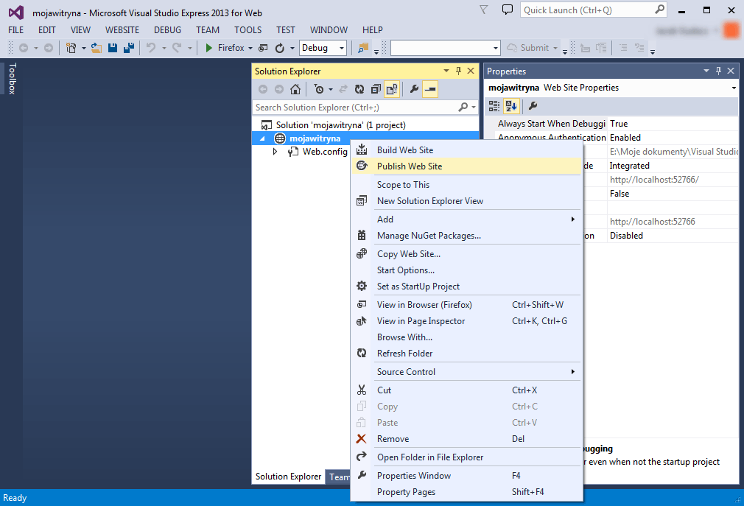Select Build Web Site in context menu
The image size is (744, 506).
pos(466,150)
